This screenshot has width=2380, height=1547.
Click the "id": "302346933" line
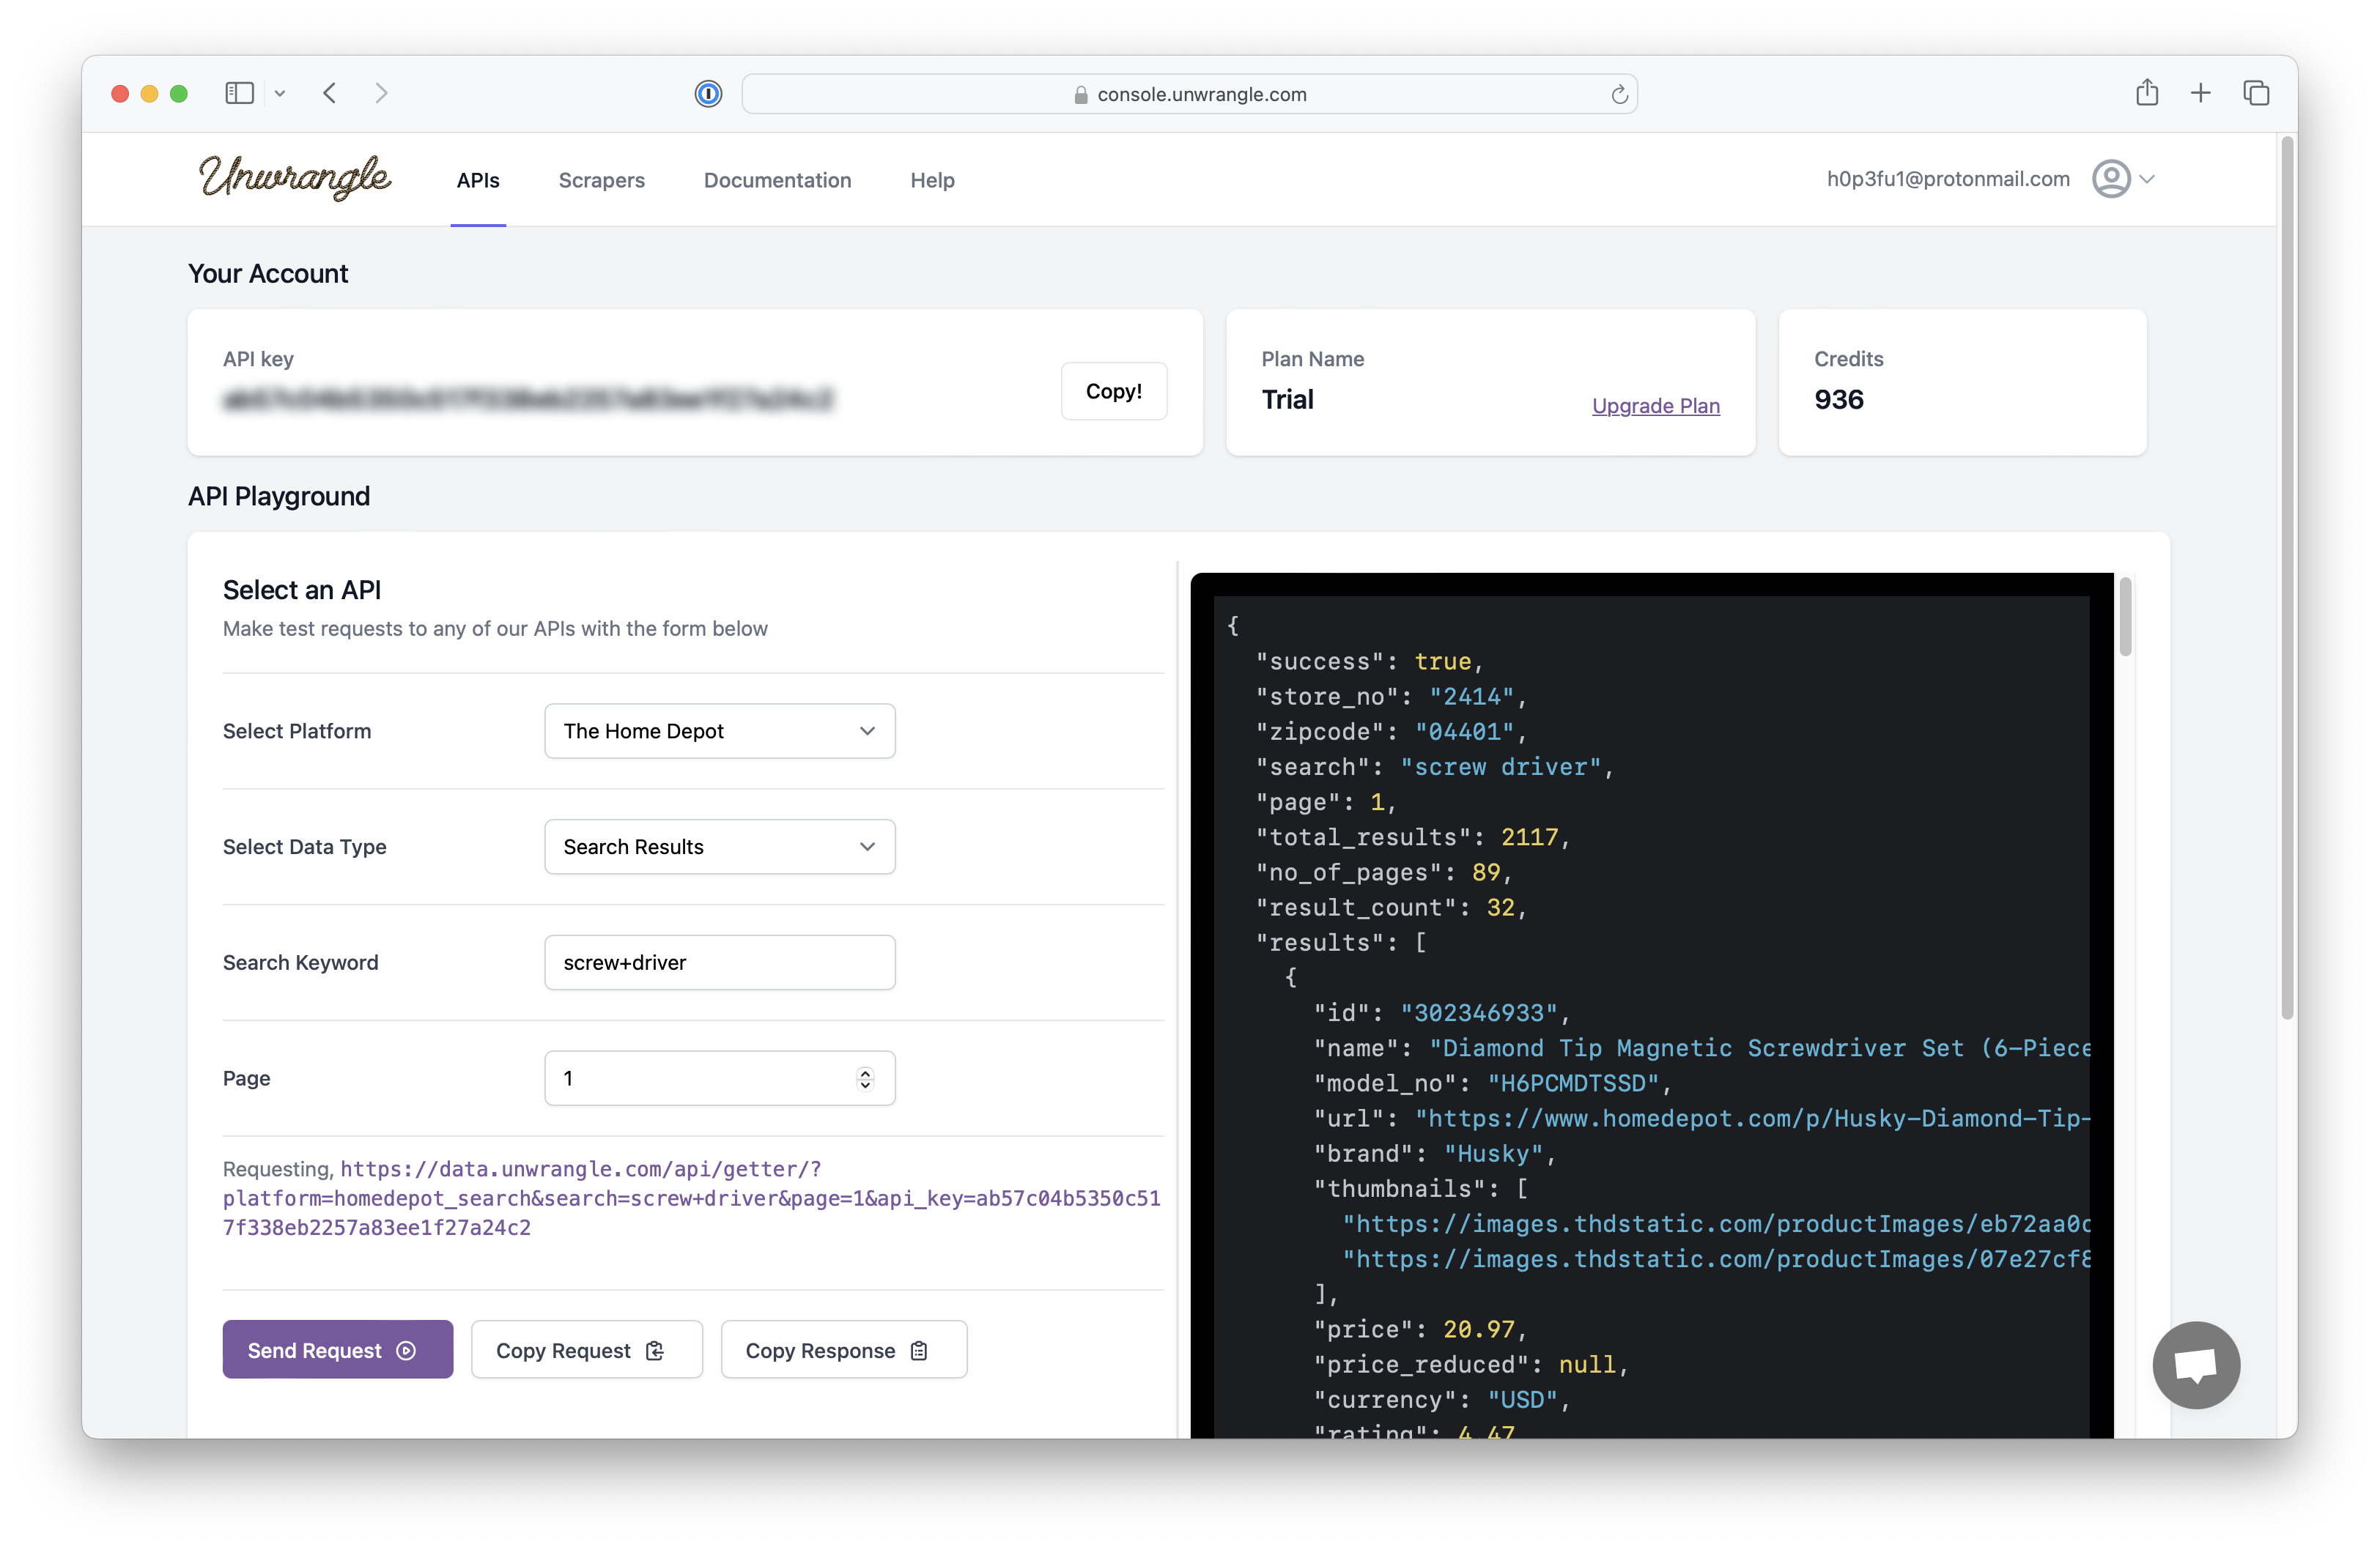tap(1441, 1013)
